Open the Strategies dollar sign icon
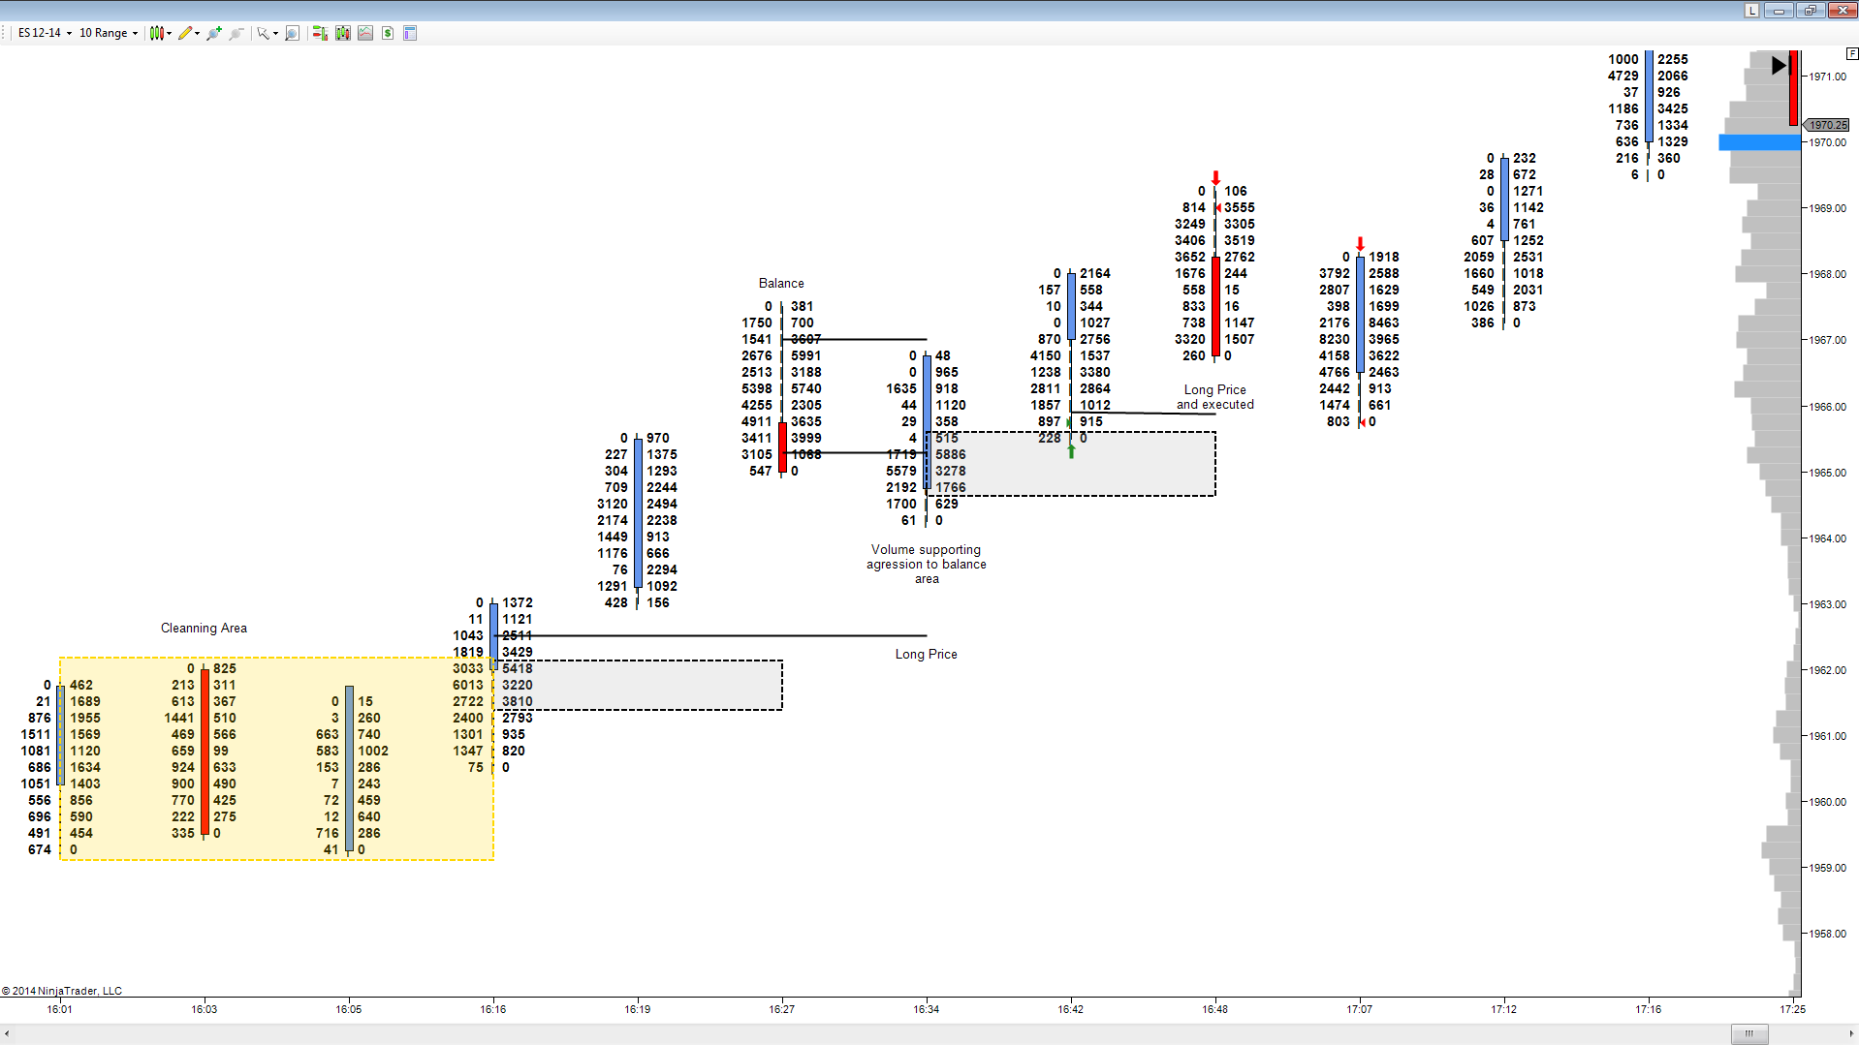The height and width of the screenshot is (1045, 1859). point(388,33)
